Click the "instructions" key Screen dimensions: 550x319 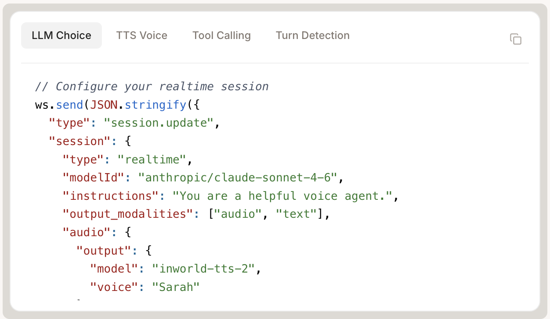tap(111, 196)
